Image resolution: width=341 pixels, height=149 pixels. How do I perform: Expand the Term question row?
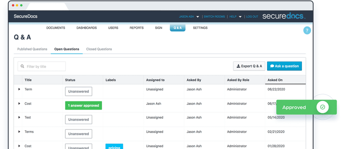(x=19, y=89)
